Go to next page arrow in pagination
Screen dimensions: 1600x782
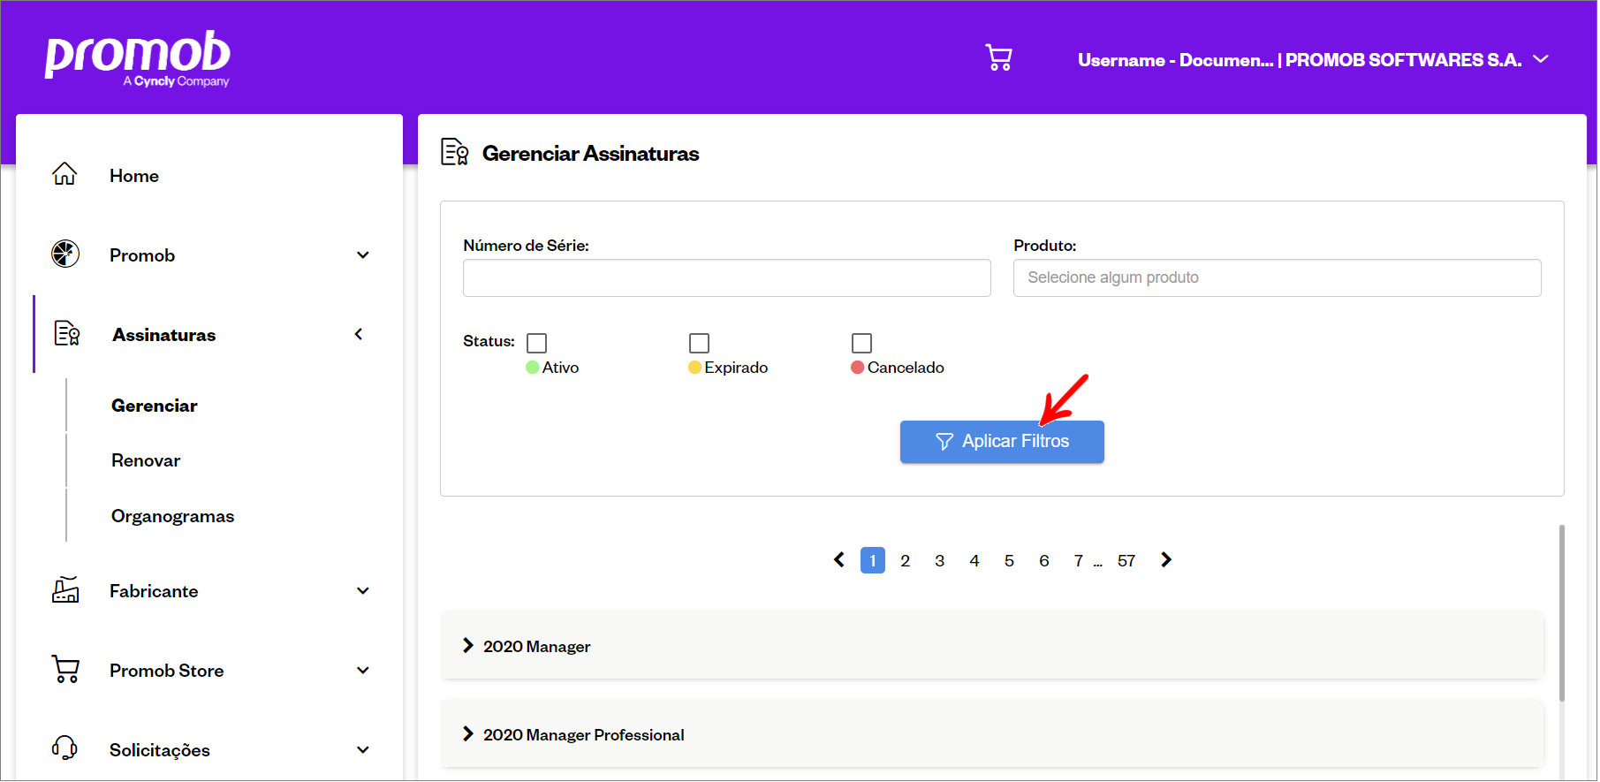click(1166, 559)
